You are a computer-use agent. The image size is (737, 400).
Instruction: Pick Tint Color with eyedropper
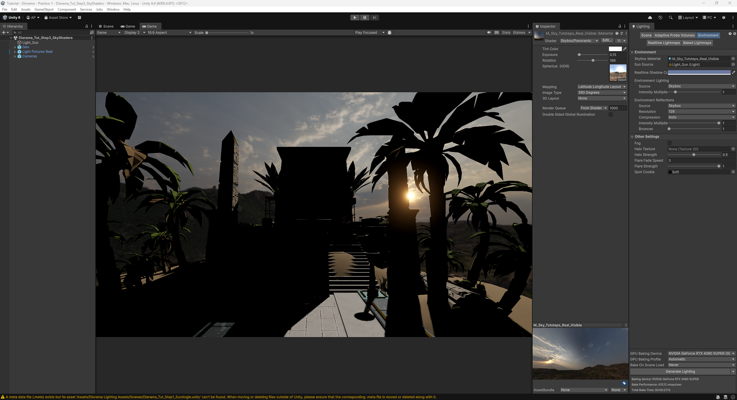(625, 49)
